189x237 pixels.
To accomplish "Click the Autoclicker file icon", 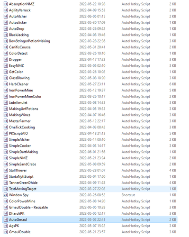I will (6, 22).
